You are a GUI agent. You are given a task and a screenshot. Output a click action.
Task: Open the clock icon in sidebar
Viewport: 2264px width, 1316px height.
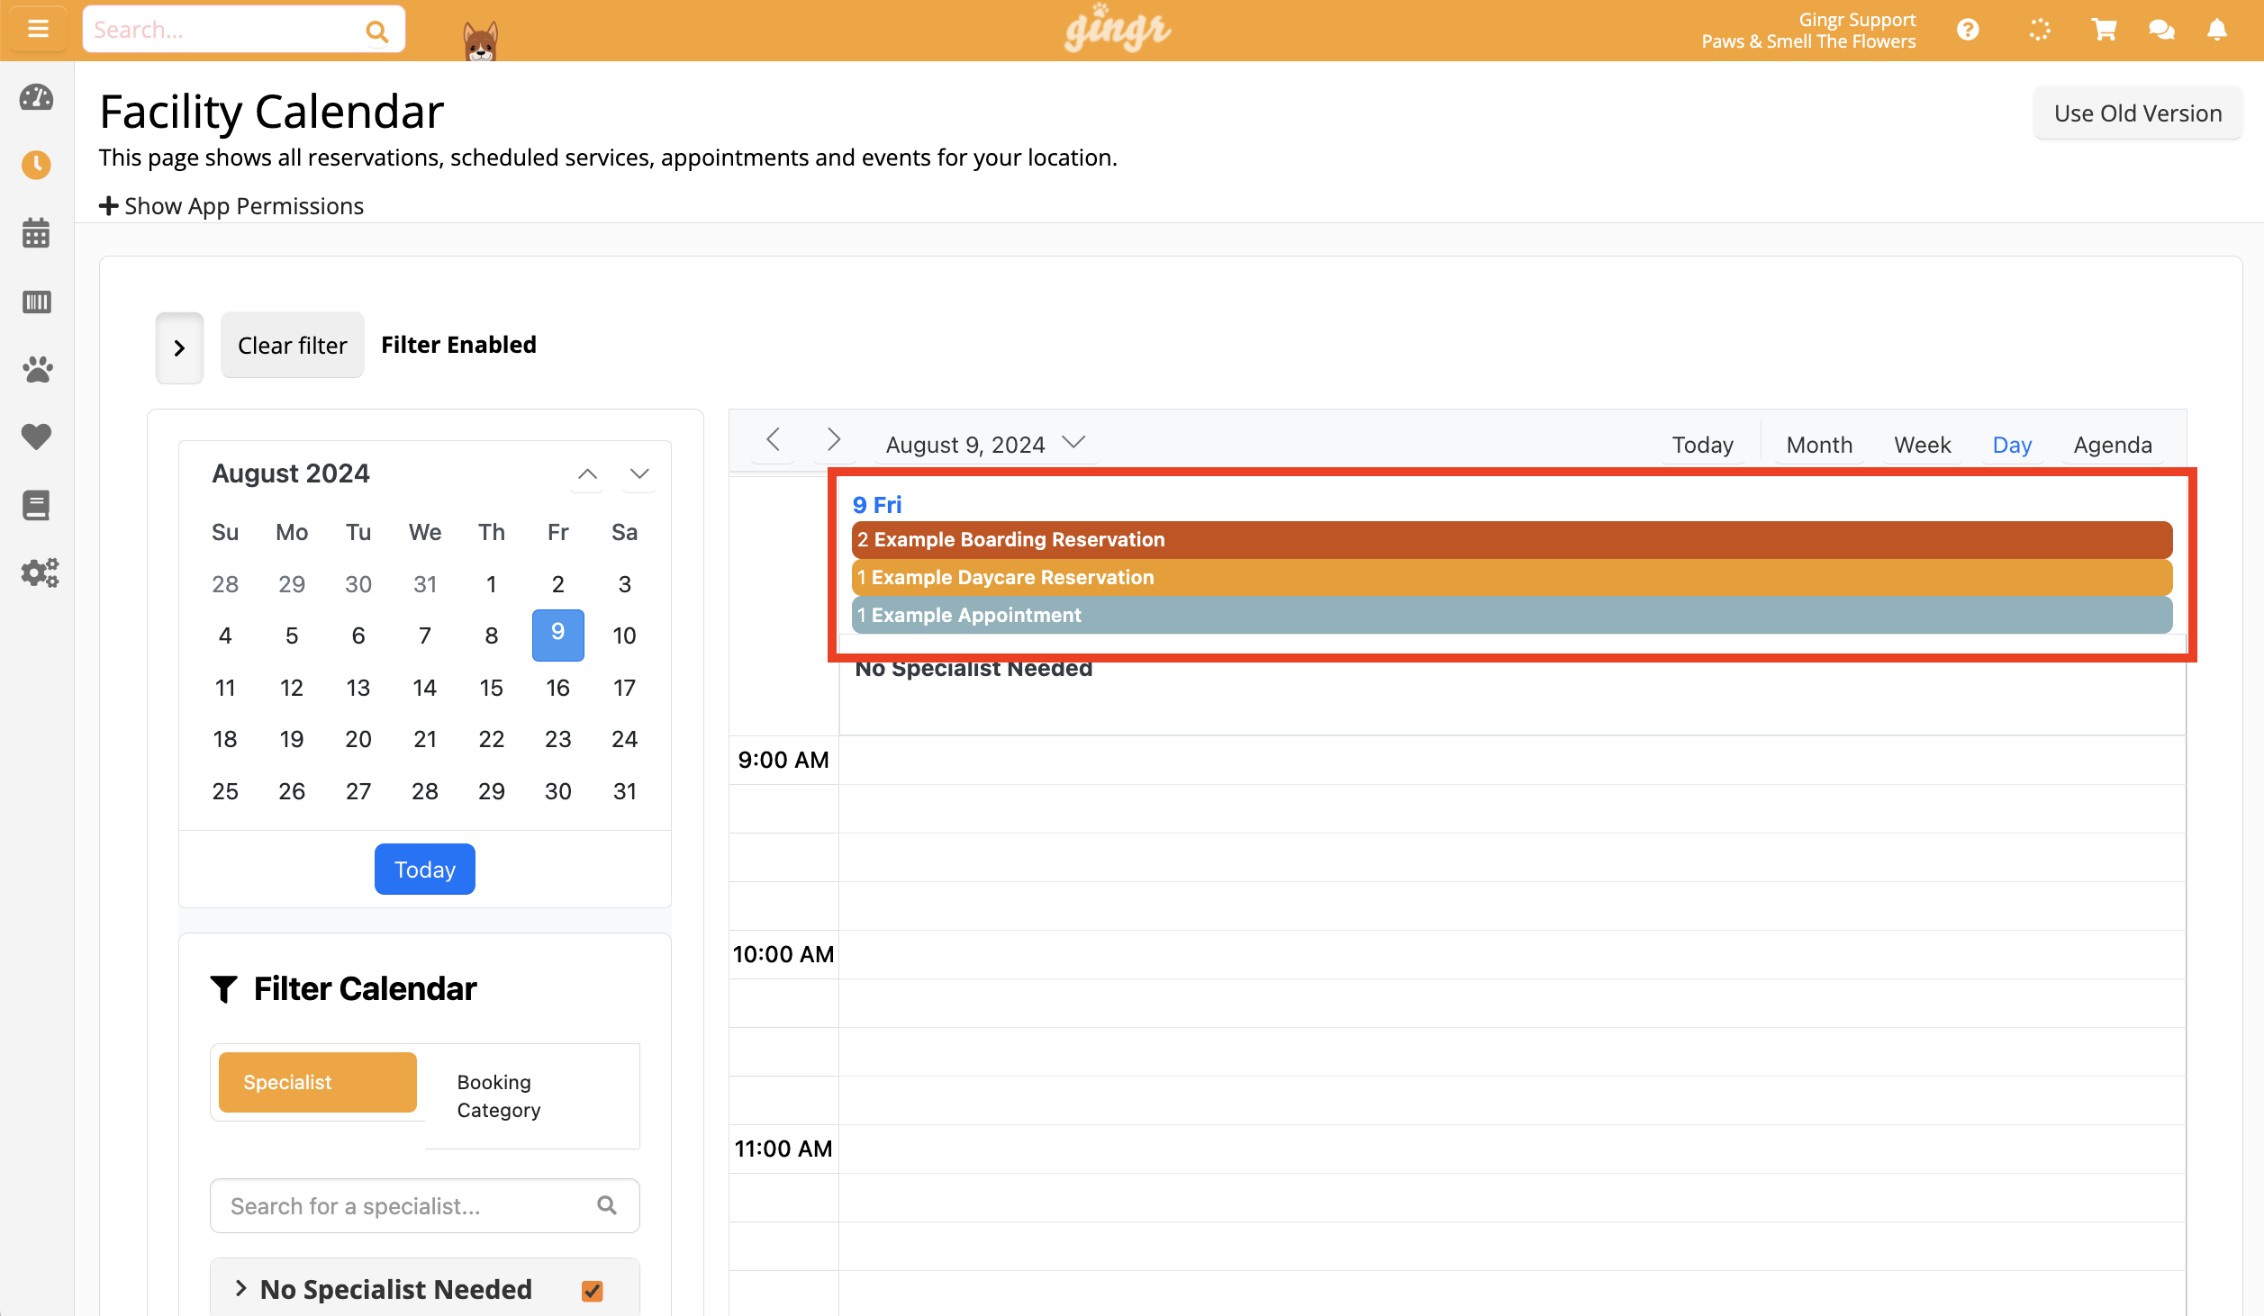pos(37,165)
